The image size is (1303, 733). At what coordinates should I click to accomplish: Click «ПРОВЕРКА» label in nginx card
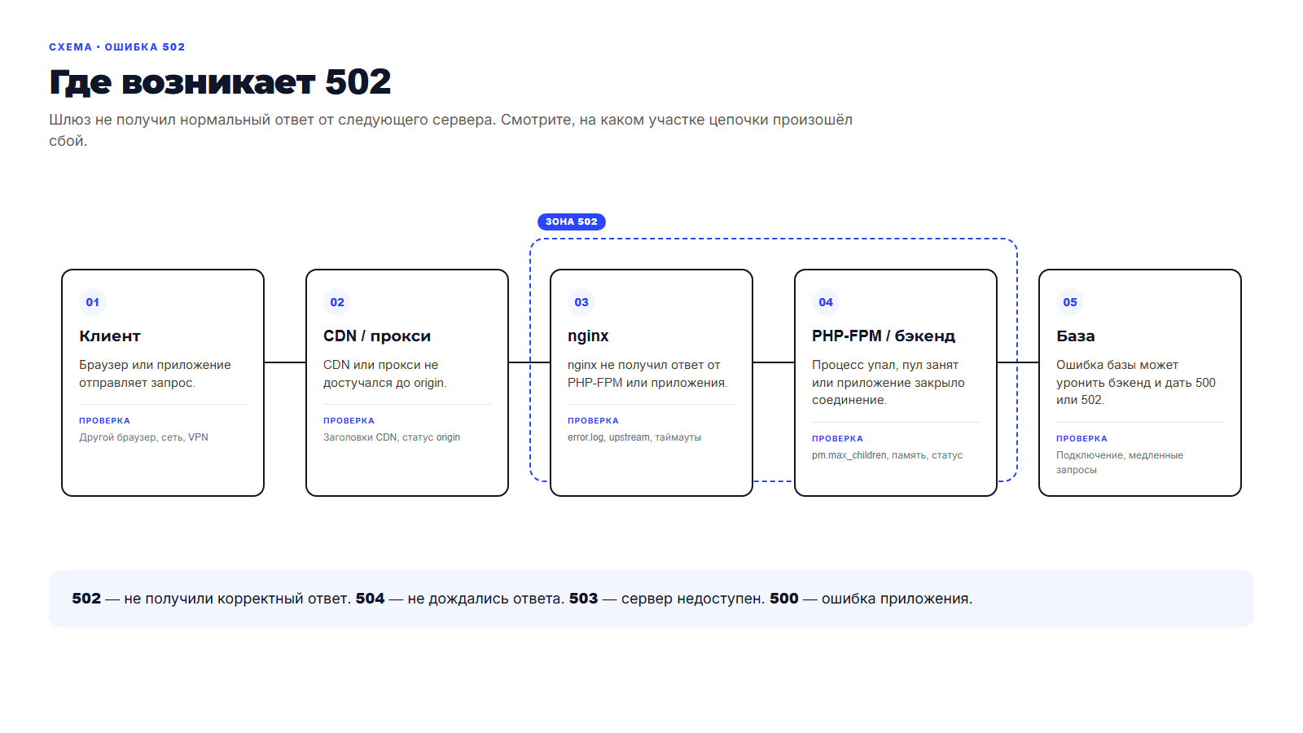click(593, 421)
